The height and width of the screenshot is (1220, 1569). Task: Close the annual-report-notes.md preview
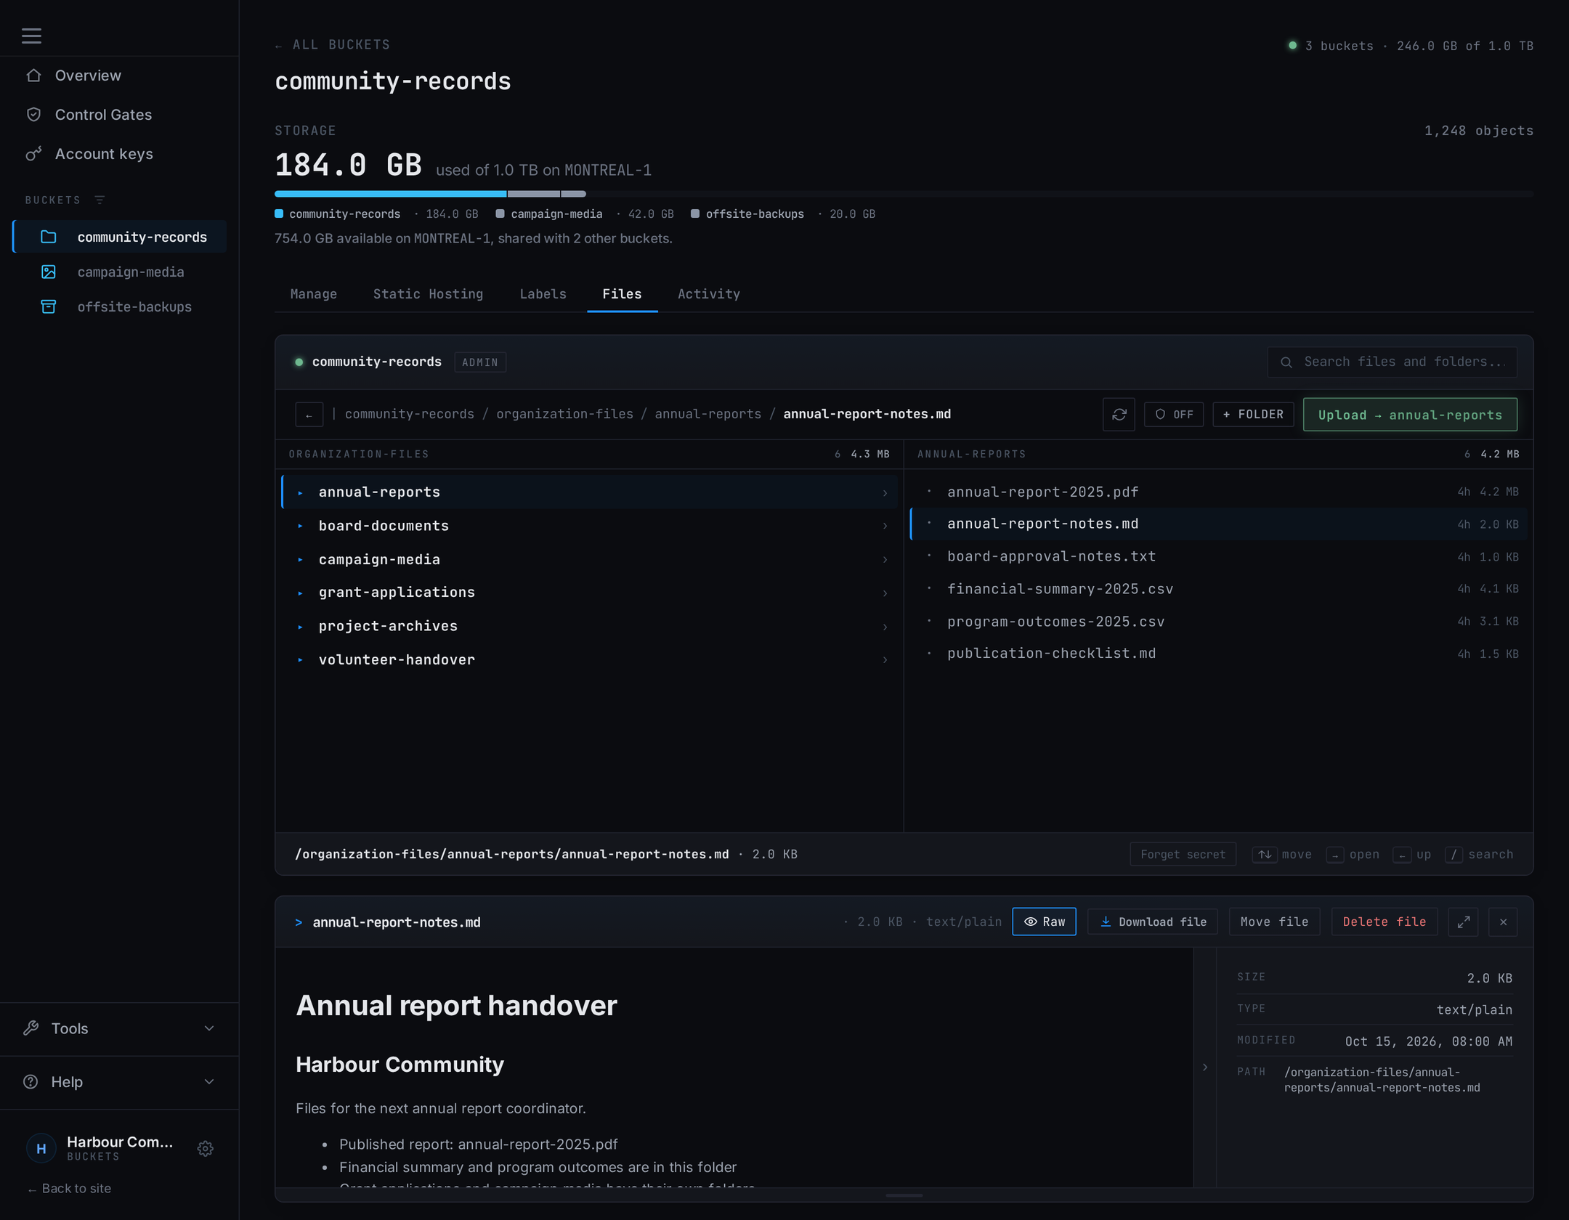(x=1503, y=922)
